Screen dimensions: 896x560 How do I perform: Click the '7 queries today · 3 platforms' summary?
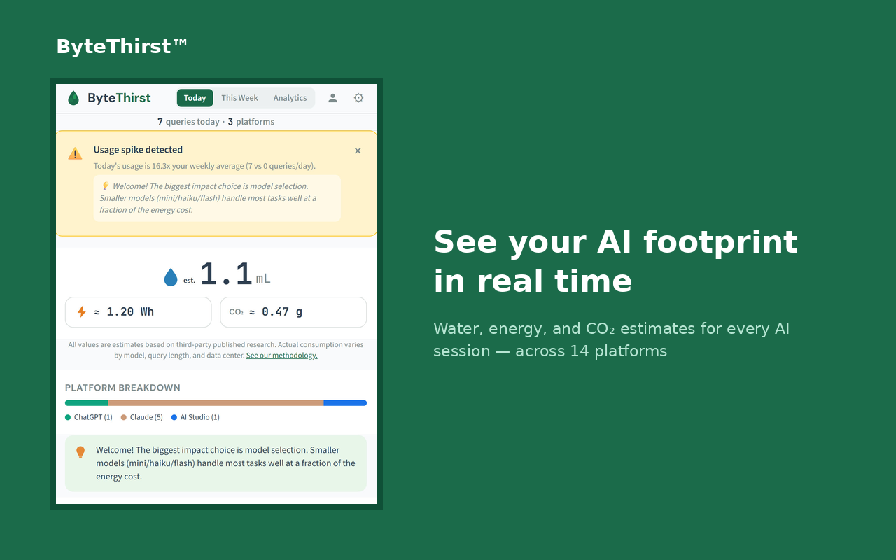[x=216, y=122]
